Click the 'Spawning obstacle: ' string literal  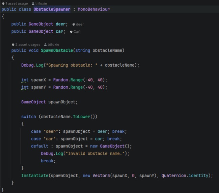(72, 65)
